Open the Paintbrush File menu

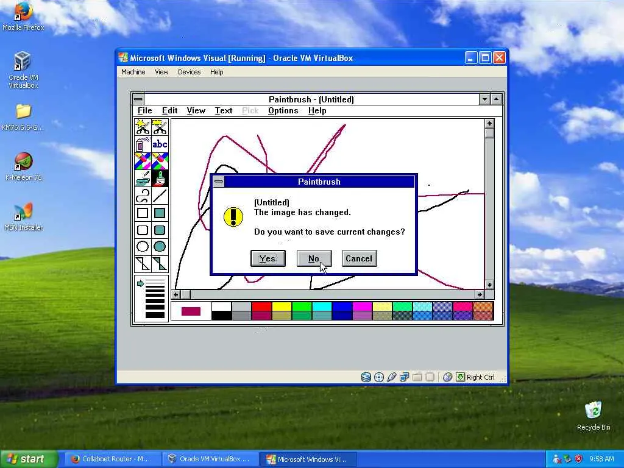click(145, 111)
